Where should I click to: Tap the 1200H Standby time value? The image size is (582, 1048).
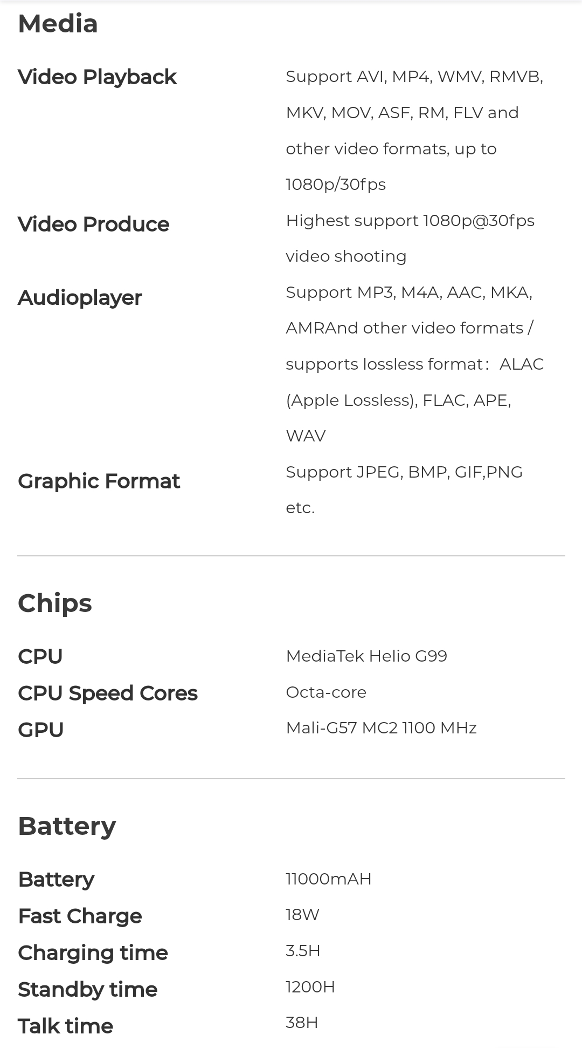click(x=310, y=987)
